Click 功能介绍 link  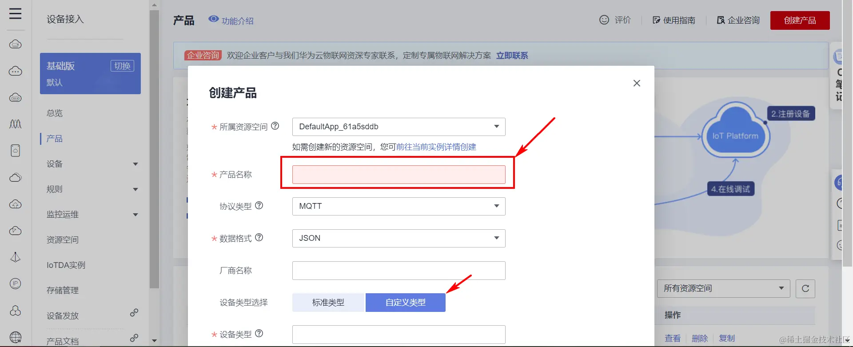(x=237, y=21)
